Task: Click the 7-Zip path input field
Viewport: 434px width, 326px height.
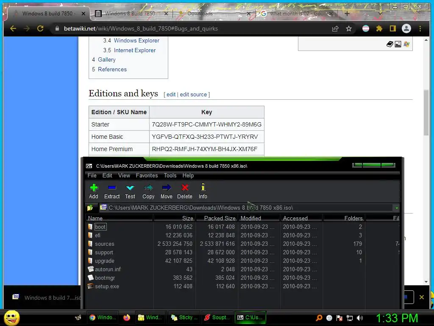Action: tap(246, 208)
